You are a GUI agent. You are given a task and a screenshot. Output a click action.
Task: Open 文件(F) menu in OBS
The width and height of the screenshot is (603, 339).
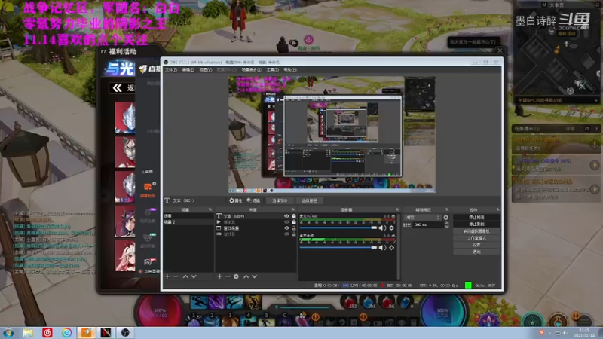click(171, 69)
